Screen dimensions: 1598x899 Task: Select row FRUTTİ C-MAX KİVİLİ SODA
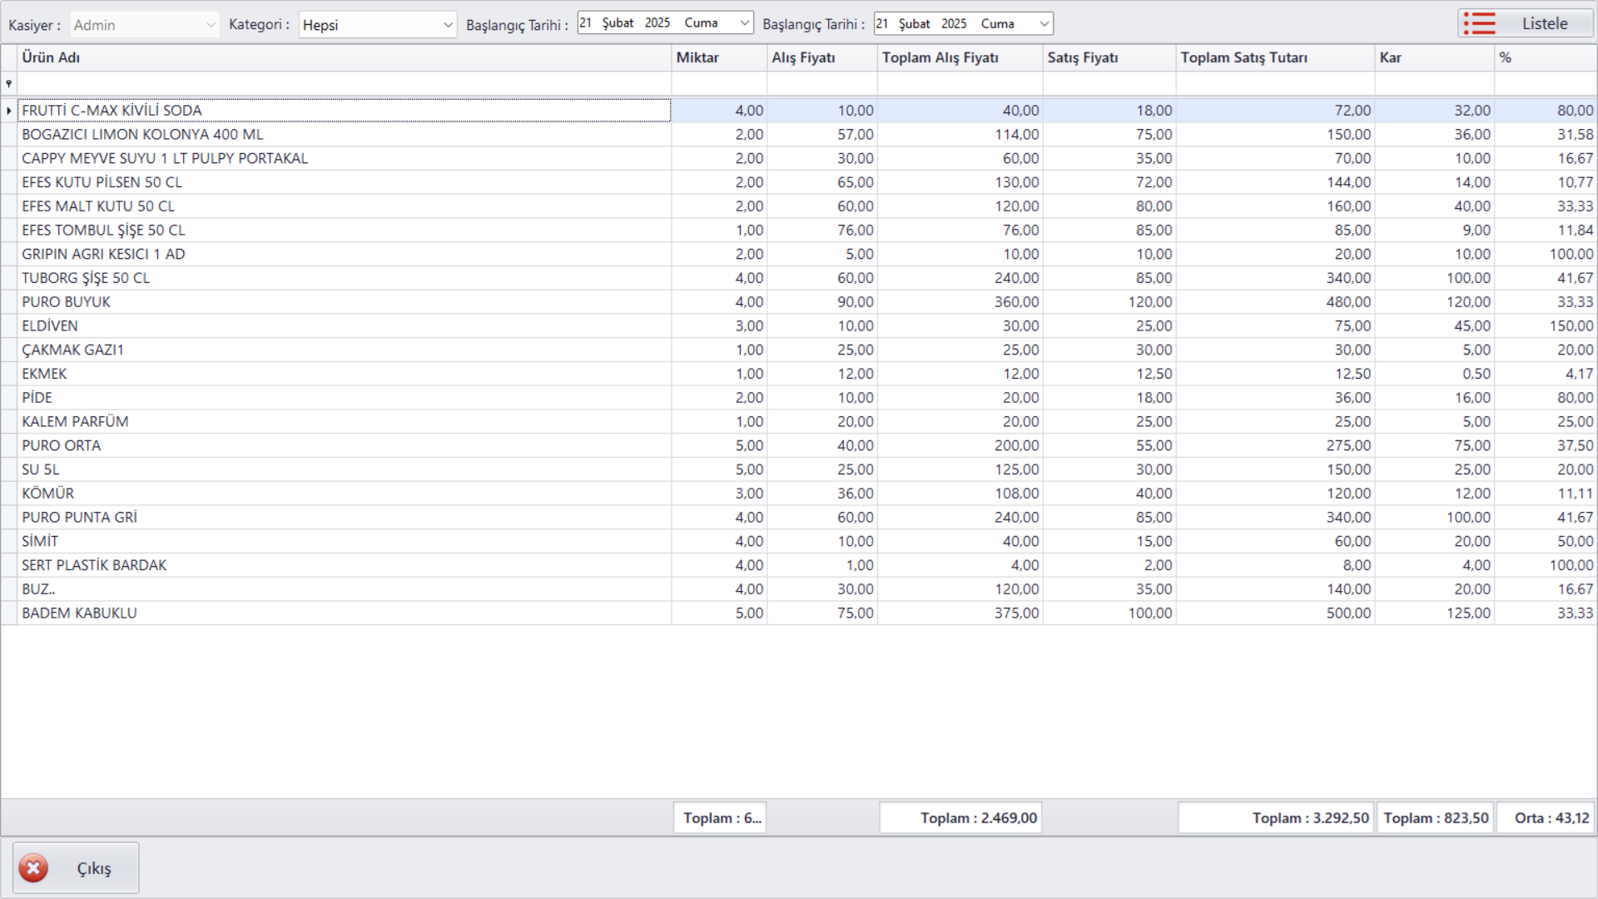(799, 111)
